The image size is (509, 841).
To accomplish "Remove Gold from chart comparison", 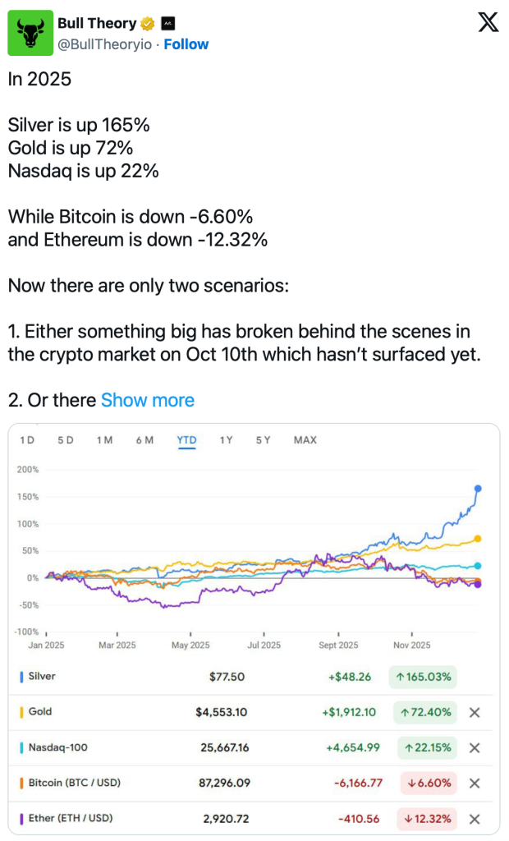I will click(x=474, y=713).
